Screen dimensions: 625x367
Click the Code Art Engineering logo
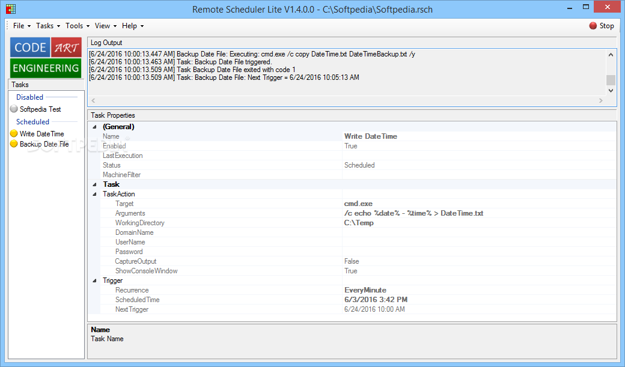tap(46, 58)
